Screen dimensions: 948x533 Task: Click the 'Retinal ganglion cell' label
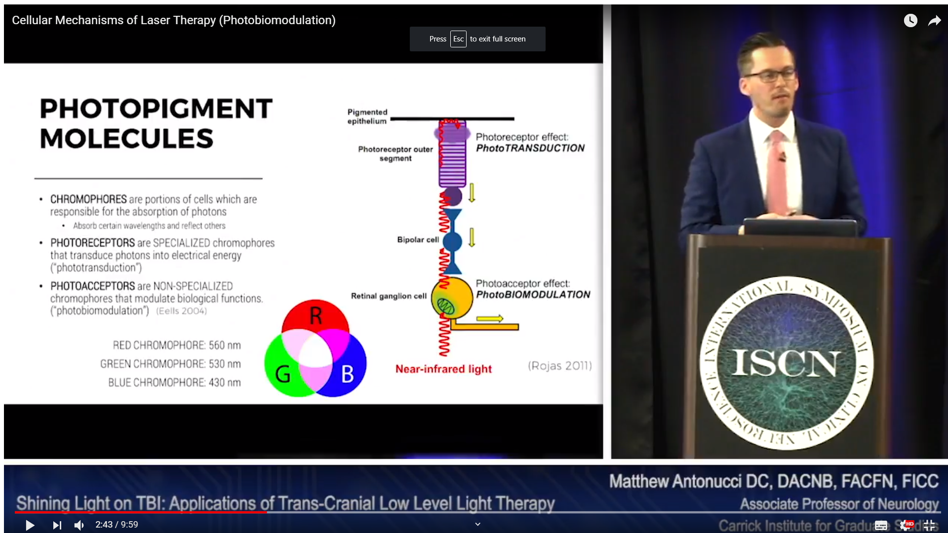click(x=389, y=296)
